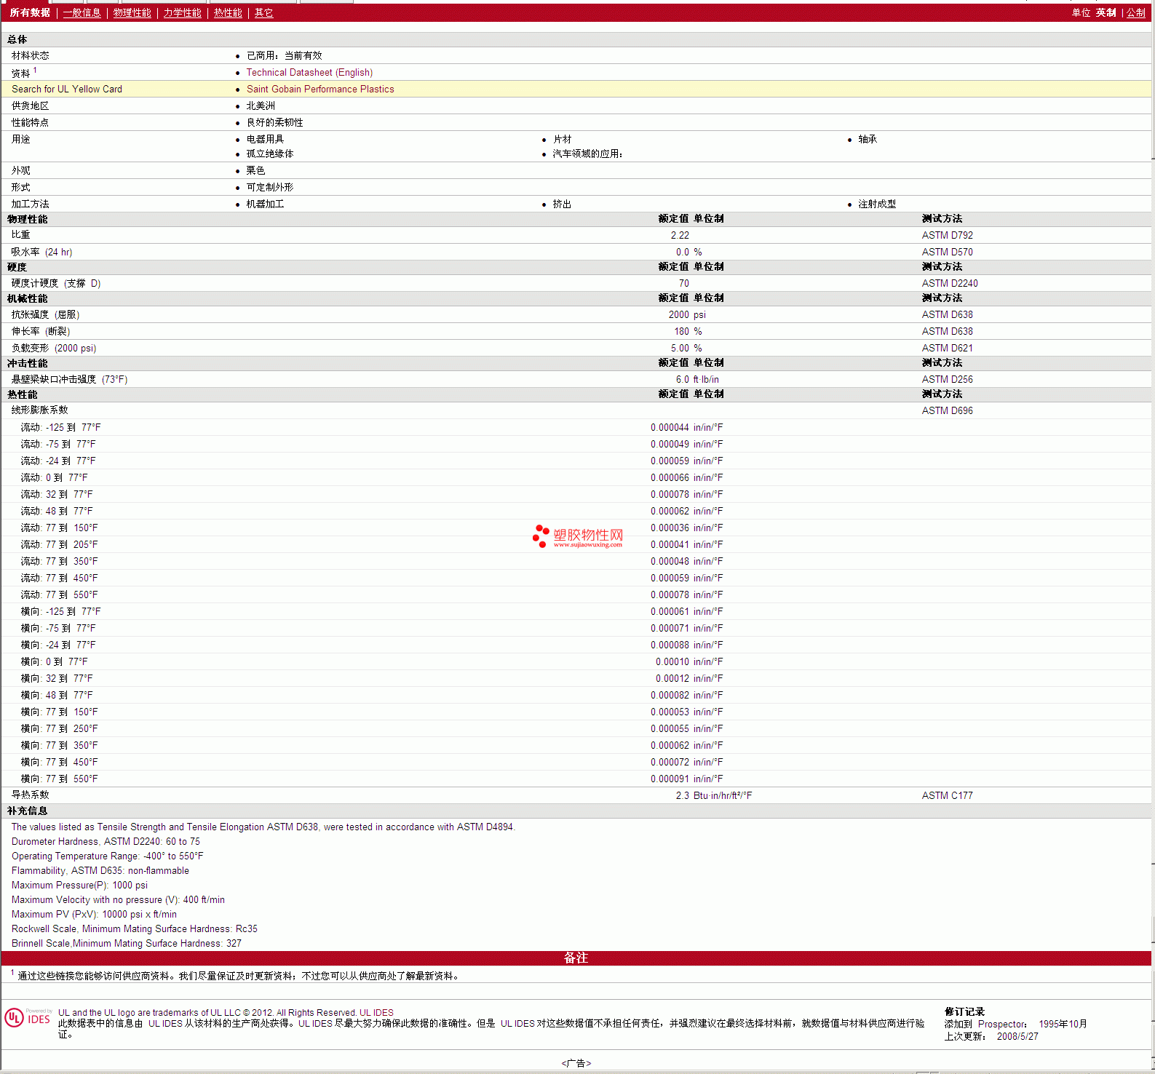Open the 力学性能 section tab
This screenshot has width=1155, height=1074.
tap(182, 13)
